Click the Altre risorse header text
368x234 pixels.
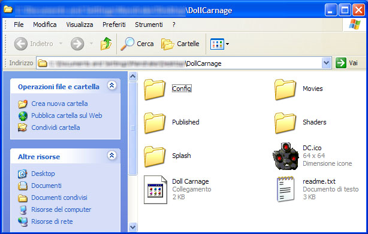point(39,157)
